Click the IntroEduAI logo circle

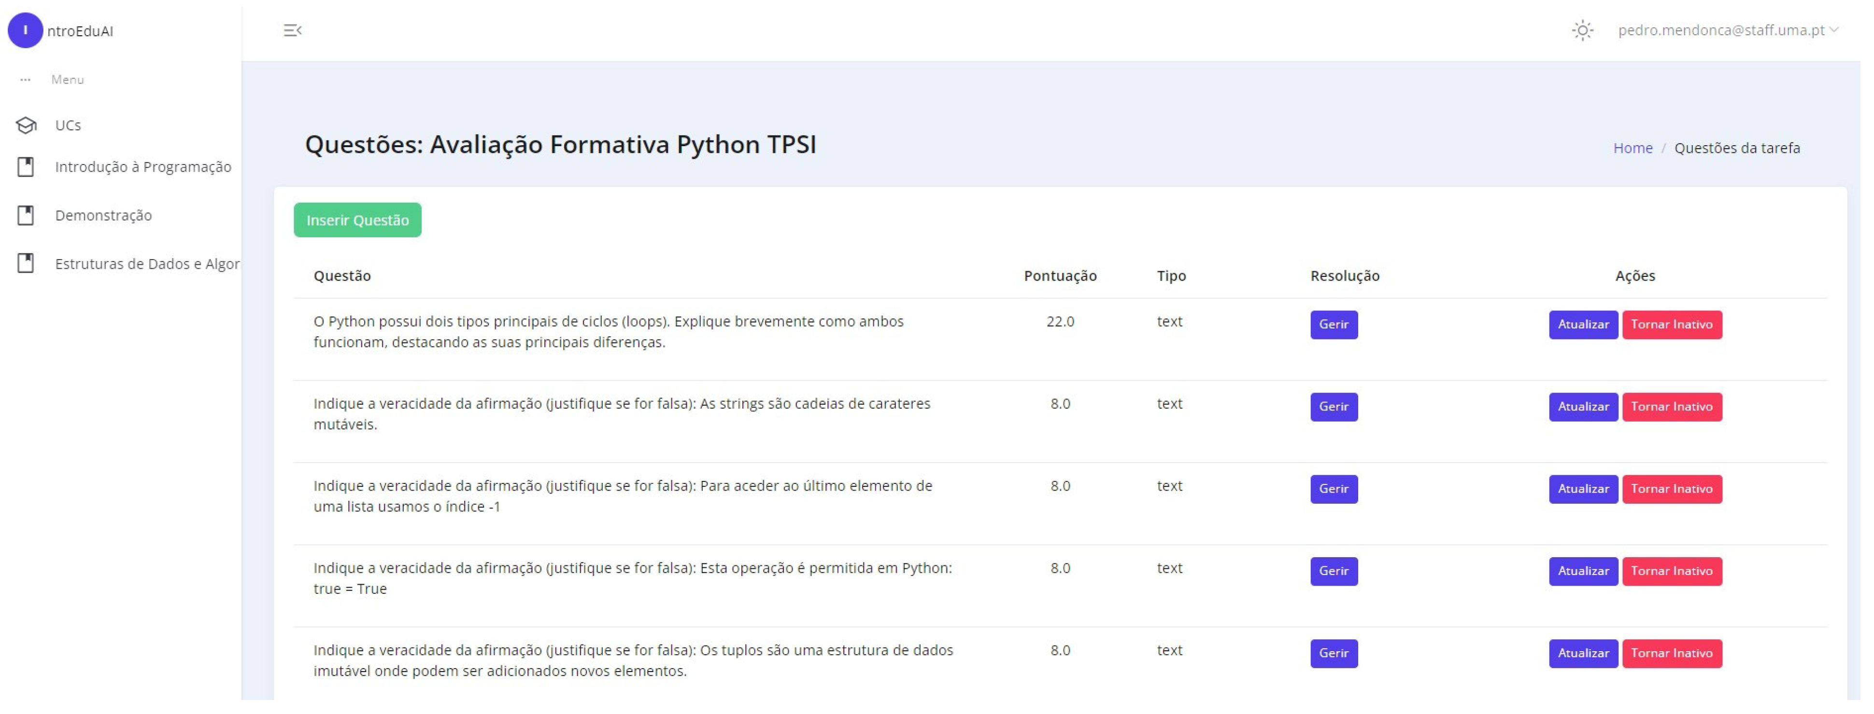[x=26, y=30]
